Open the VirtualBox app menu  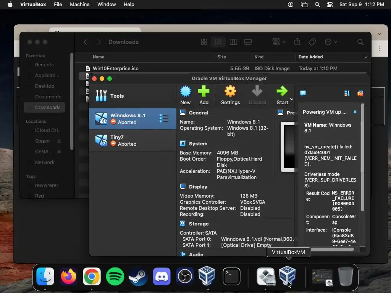pyautogui.click(x=33, y=5)
